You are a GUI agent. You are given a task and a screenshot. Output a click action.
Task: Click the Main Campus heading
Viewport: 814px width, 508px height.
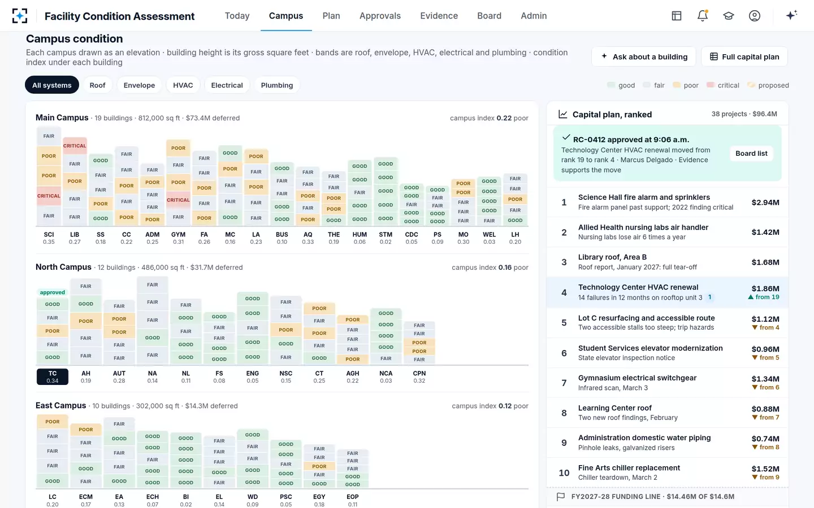click(62, 117)
